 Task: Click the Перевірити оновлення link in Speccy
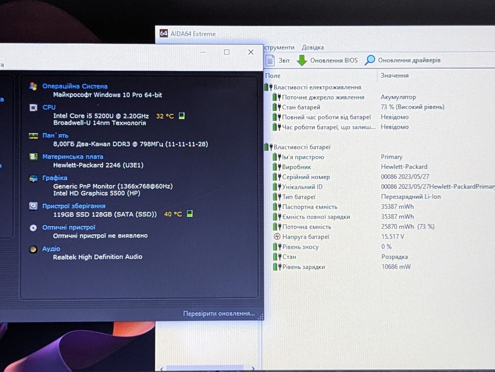tap(219, 313)
